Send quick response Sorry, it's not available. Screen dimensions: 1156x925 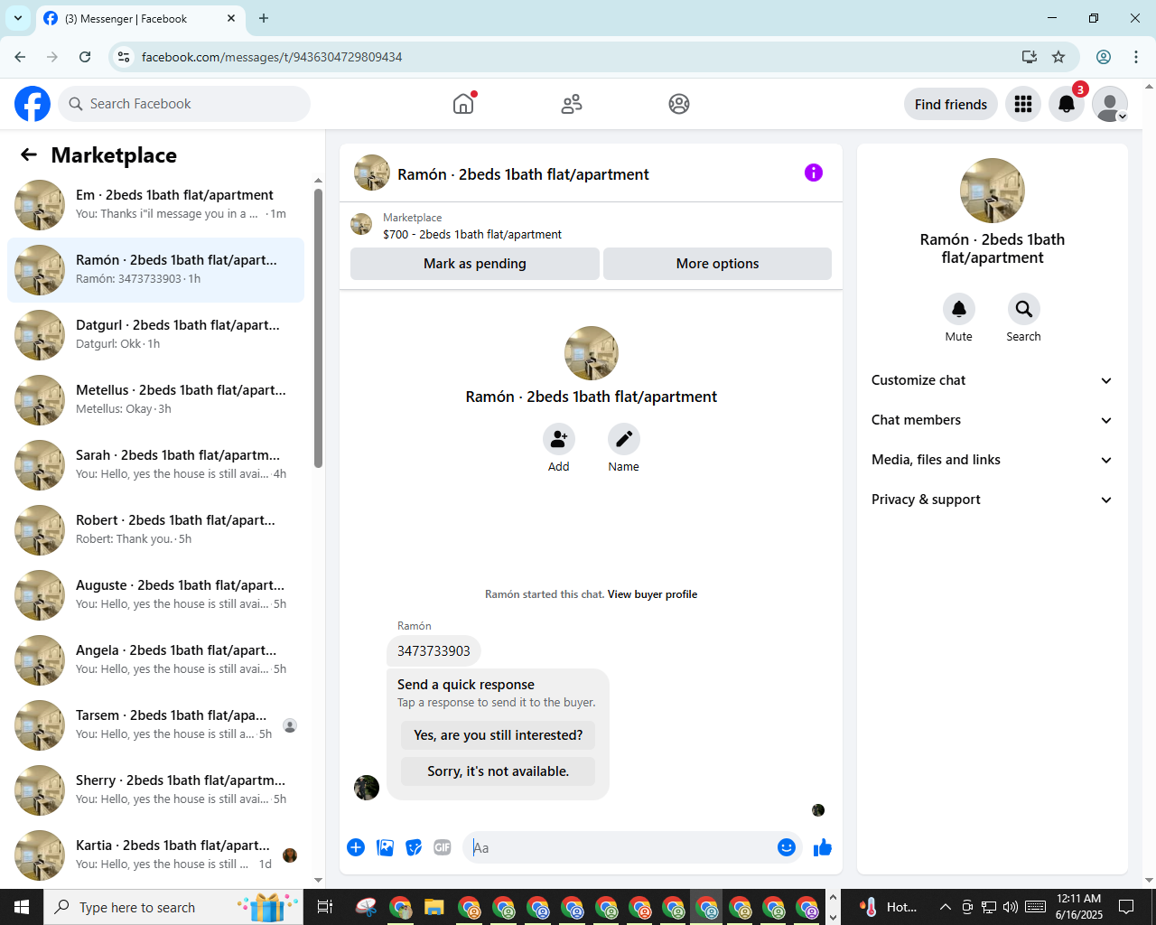499,771
